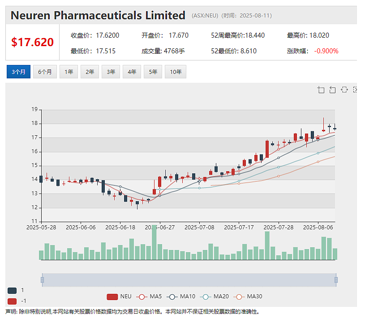Screen dimensions: 365x318
Task: Show the 5年 chart range
Action: [153, 72]
